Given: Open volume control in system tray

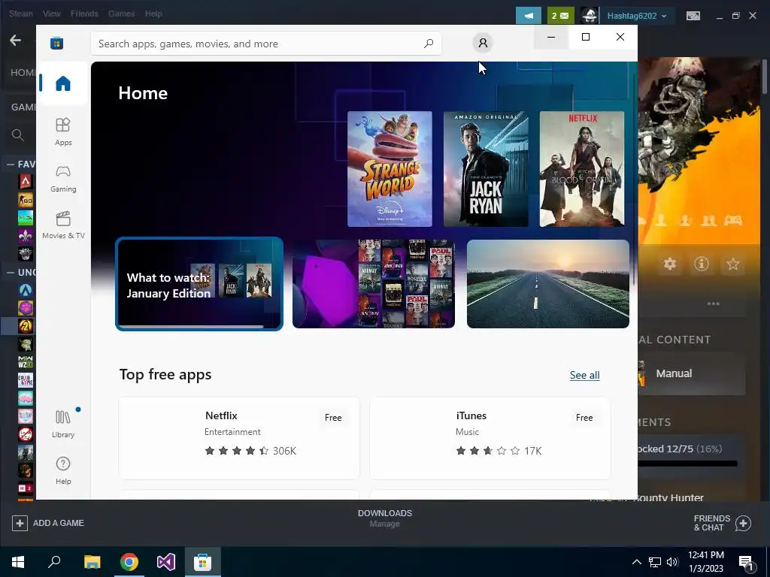Looking at the screenshot, I should (672, 562).
